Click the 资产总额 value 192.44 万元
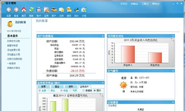This screenshot has width=185, height=111. 77,41
